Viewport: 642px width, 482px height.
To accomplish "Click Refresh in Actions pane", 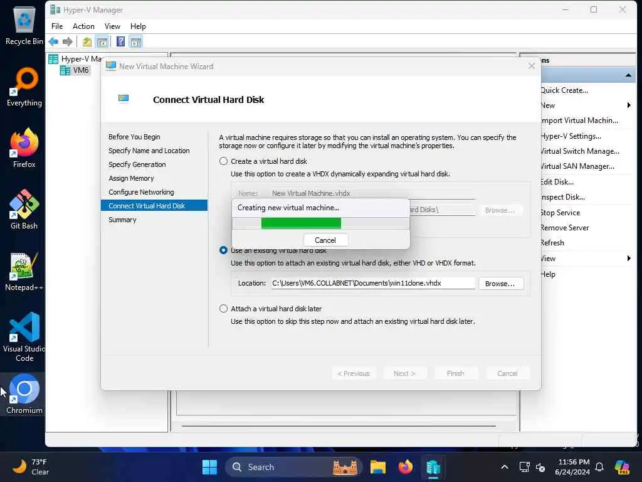I will tap(552, 243).
